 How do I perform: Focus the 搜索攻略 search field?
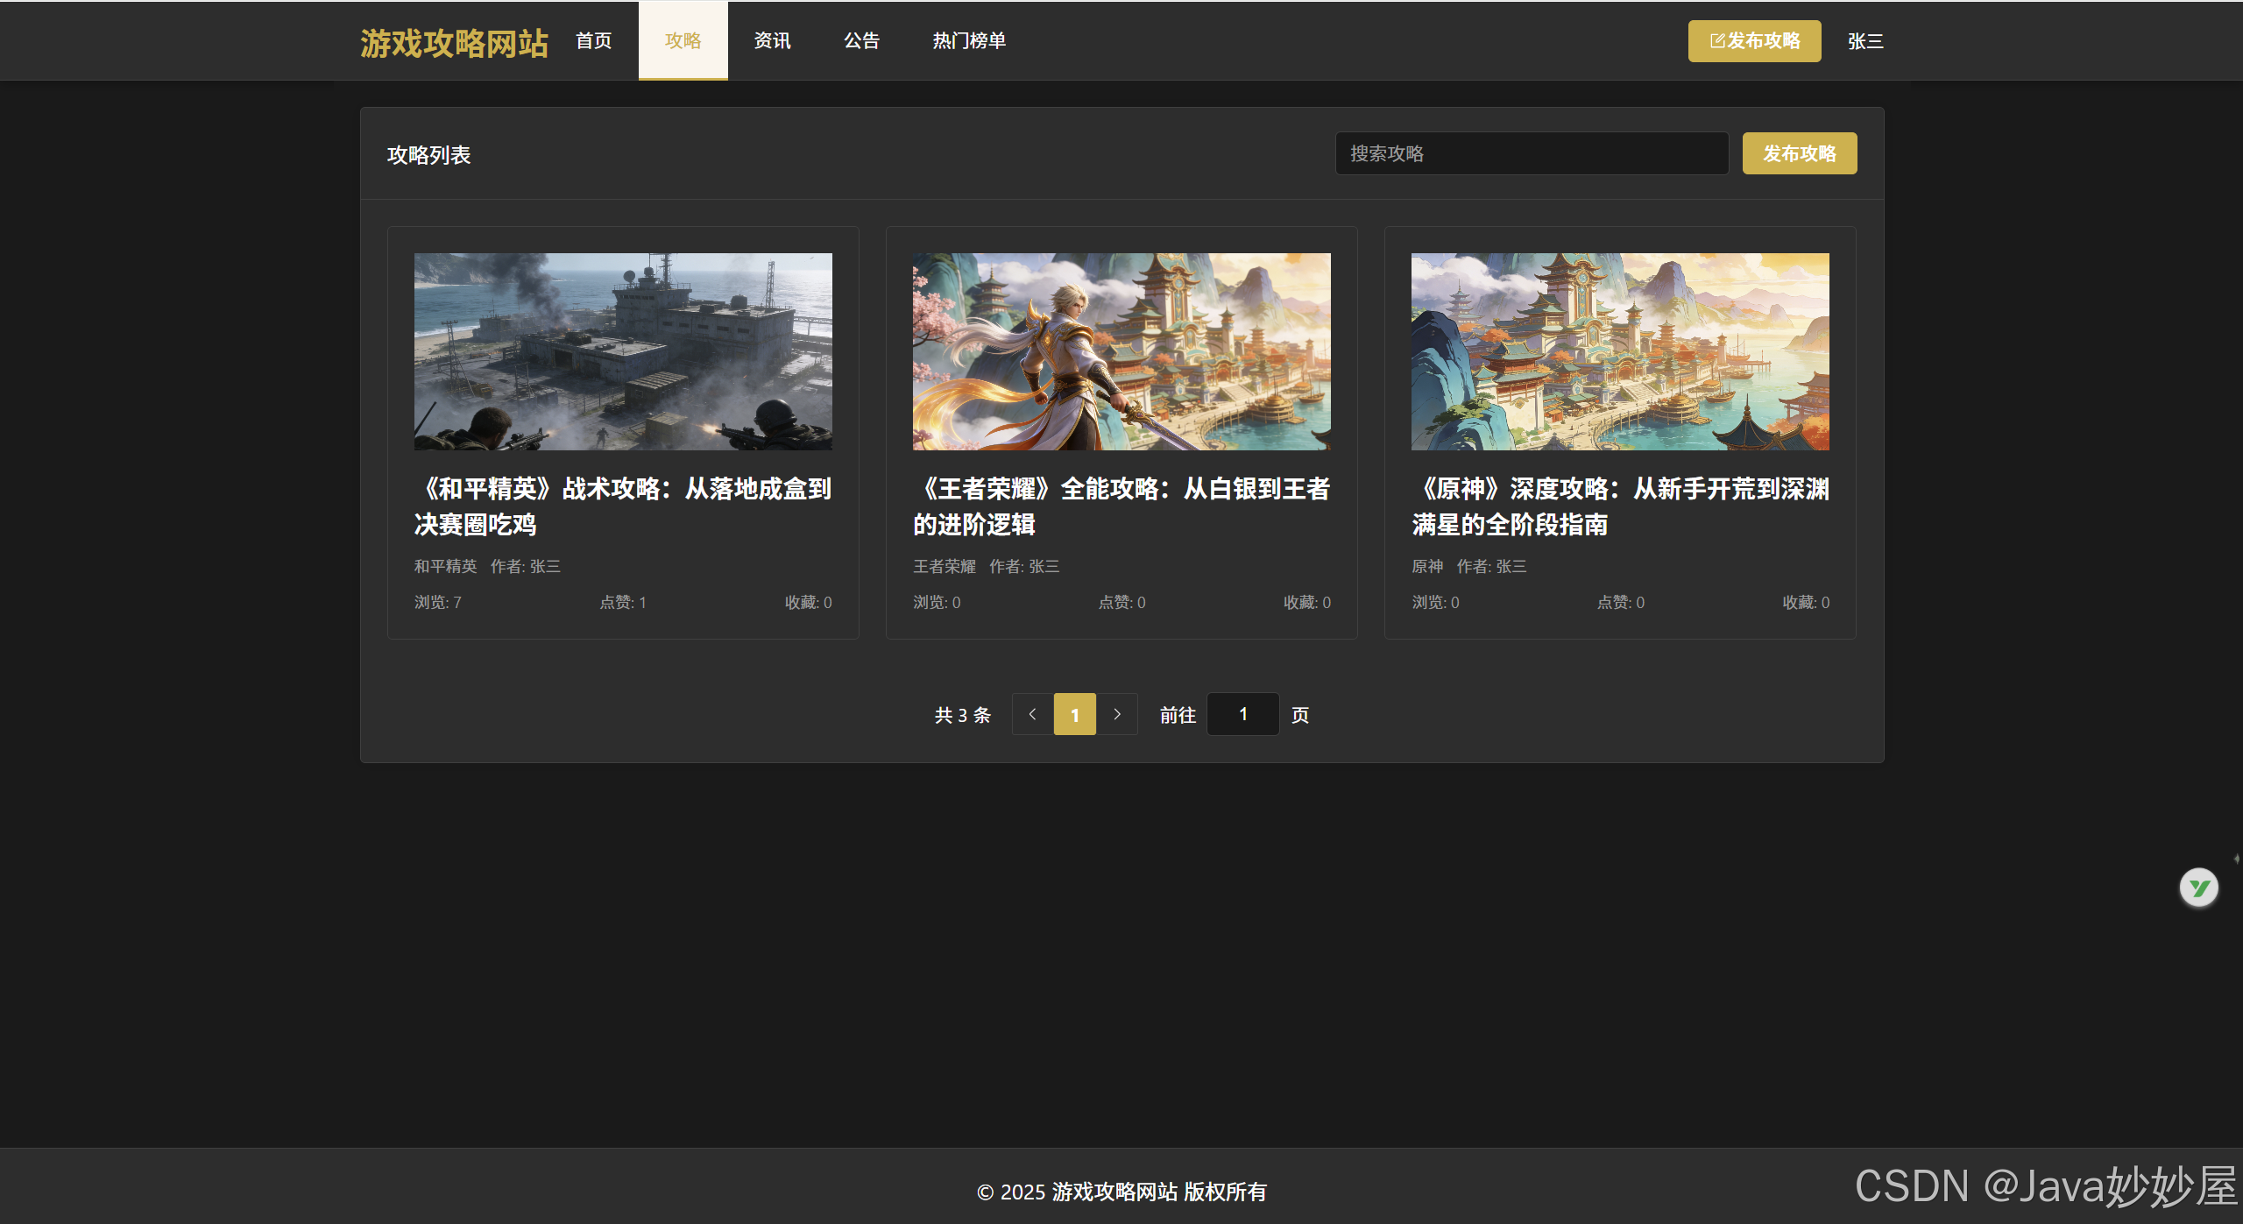(x=1532, y=153)
